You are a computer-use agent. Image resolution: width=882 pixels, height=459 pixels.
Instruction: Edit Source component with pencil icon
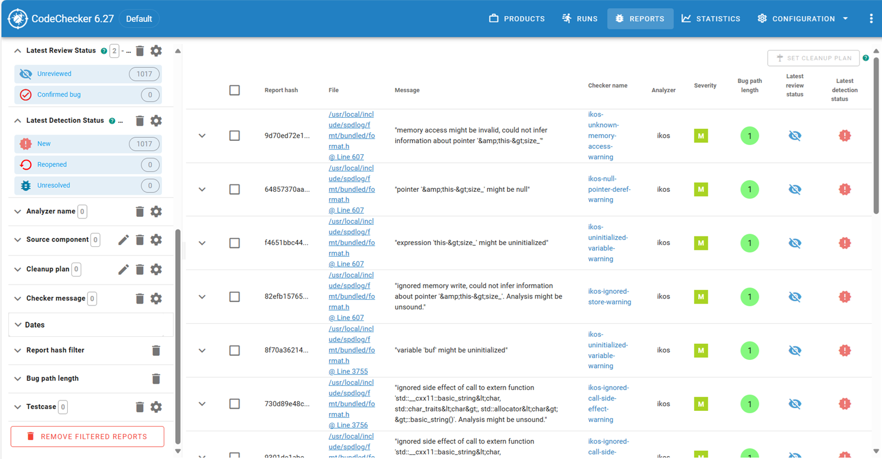click(x=124, y=240)
